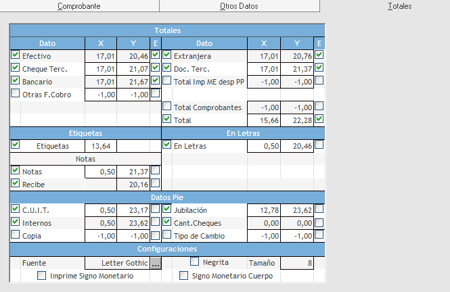Click the Tamaño font size field
The image size is (450, 292).
pyautogui.click(x=297, y=263)
